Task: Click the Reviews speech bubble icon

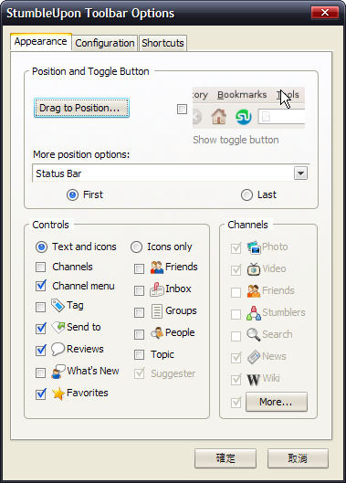Action: pyautogui.click(x=58, y=349)
